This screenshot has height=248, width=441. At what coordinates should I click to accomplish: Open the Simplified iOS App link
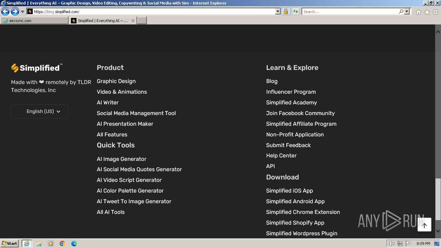(289, 191)
